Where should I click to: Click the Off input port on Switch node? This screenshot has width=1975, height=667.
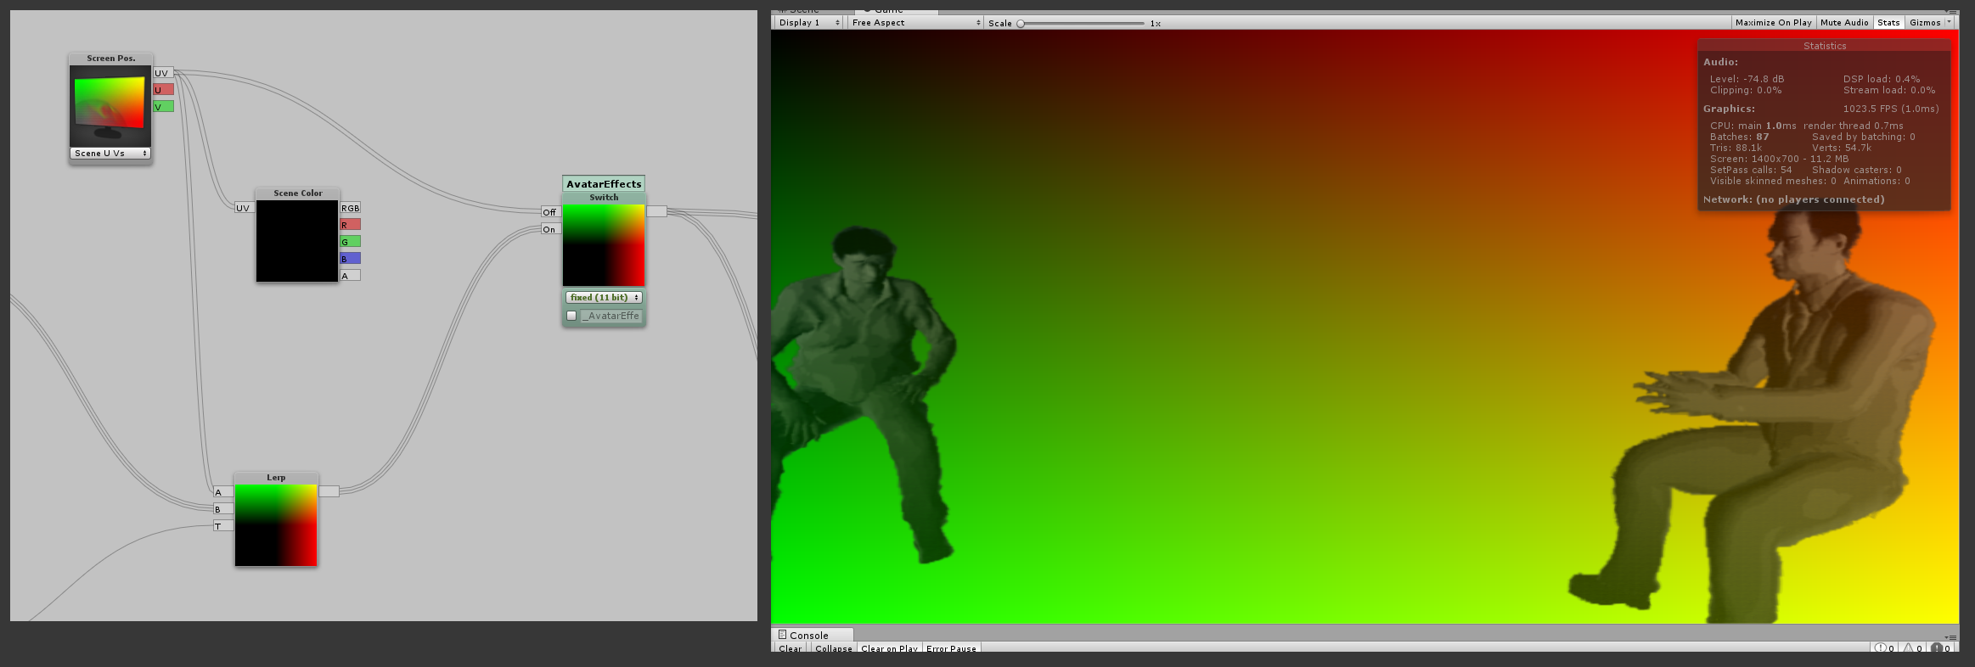click(551, 212)
